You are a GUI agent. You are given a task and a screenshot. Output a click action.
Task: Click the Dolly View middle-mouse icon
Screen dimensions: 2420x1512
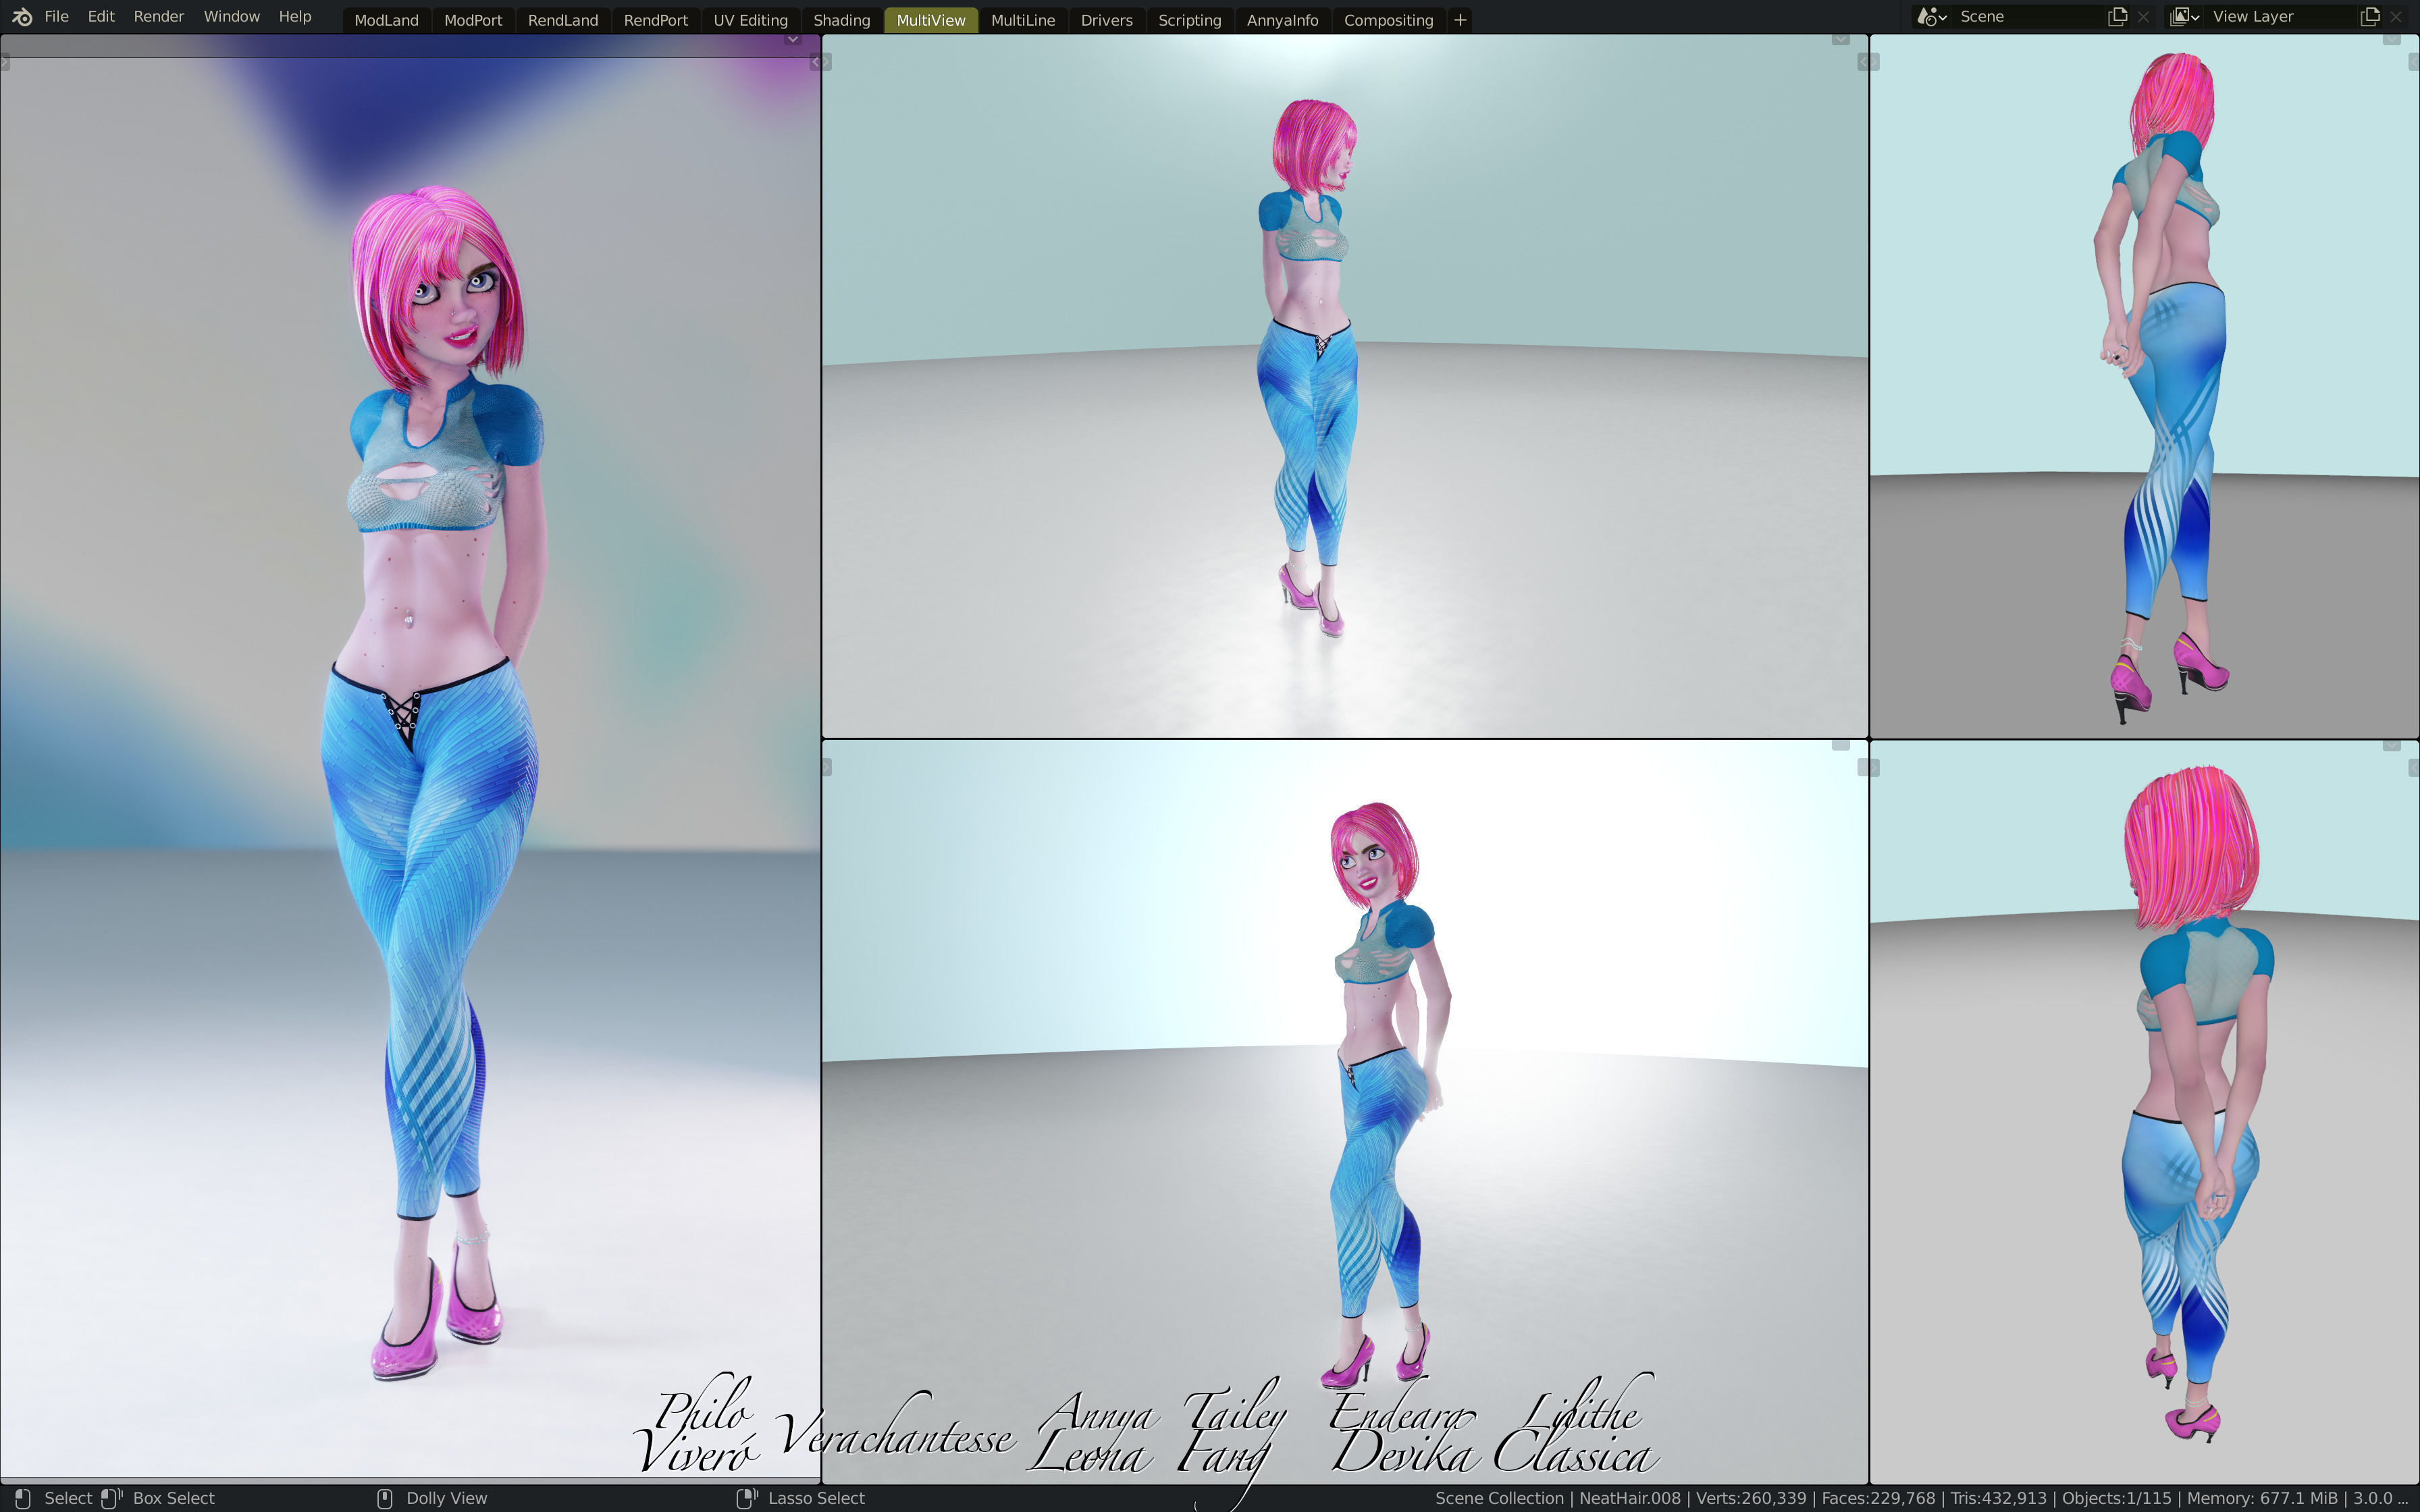(384, 1498)
